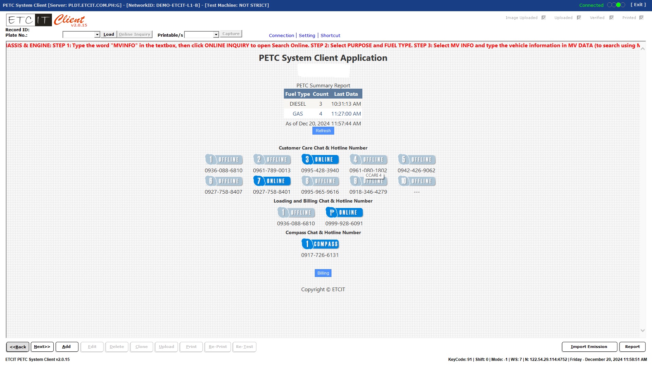Toggle the Image Uploaded checkbox

(x=544, y=18)
